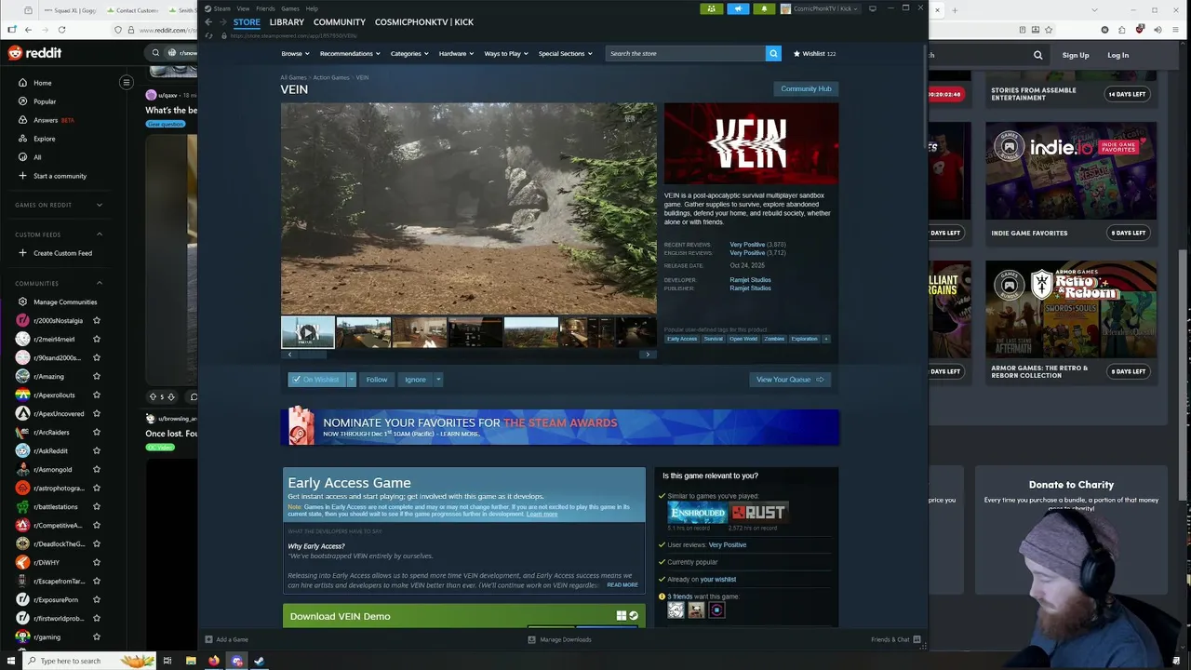Open Reddit Explore in sidebar
This screenshot has width=1191, height=670.
[x=44, y=139]
